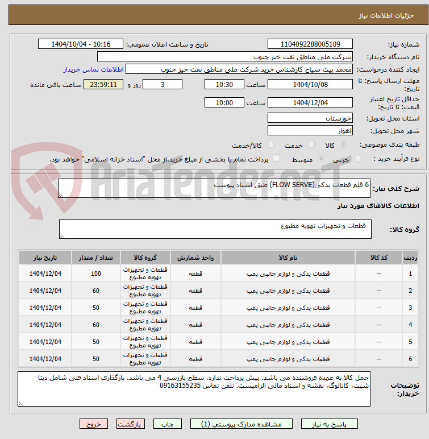Click the FLOW SERVE description text area

[x=214, y=188]
